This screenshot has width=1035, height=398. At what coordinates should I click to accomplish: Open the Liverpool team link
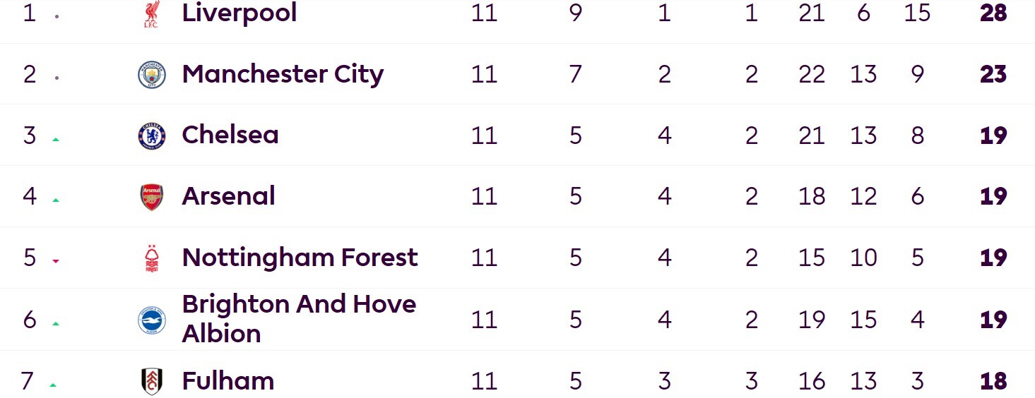(239, 13)
